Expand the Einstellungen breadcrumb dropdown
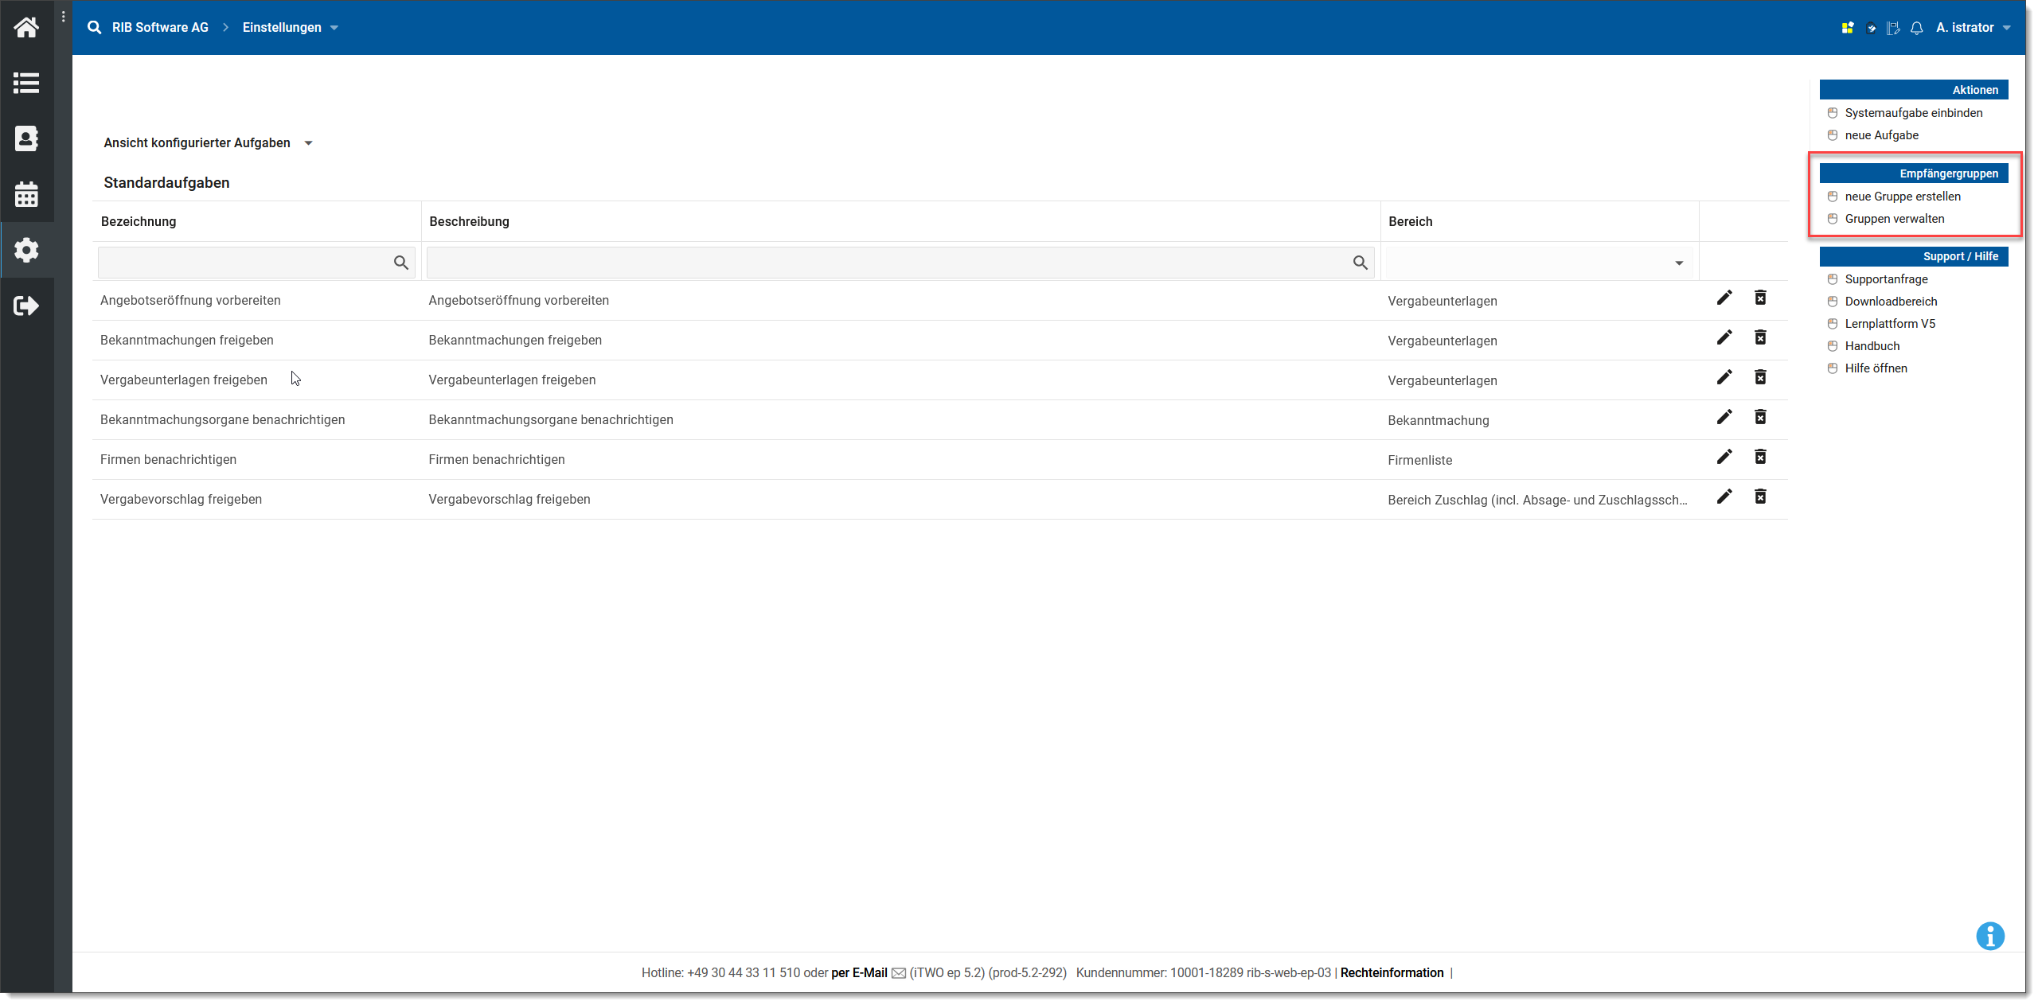Image resolution: width=2038 pixels, height=1005 pixels. pos(334,28)
